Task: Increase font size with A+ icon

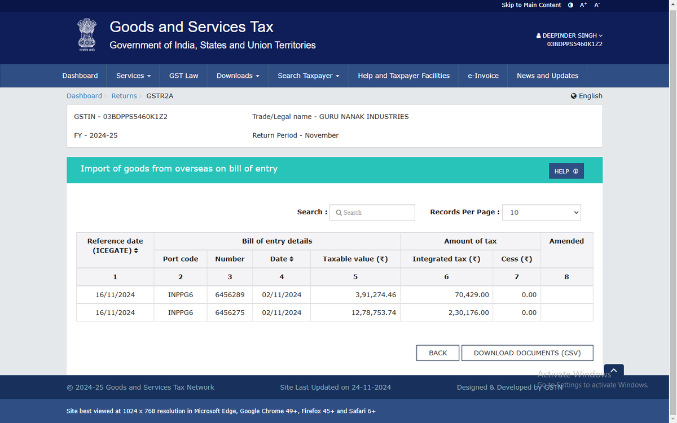Action: click(x=583, y=5)
